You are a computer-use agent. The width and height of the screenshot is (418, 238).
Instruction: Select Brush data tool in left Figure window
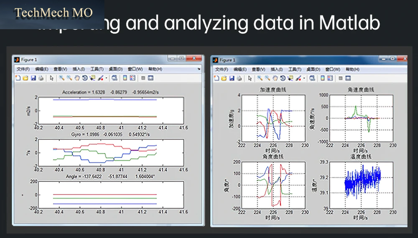(x=101, y=78)
